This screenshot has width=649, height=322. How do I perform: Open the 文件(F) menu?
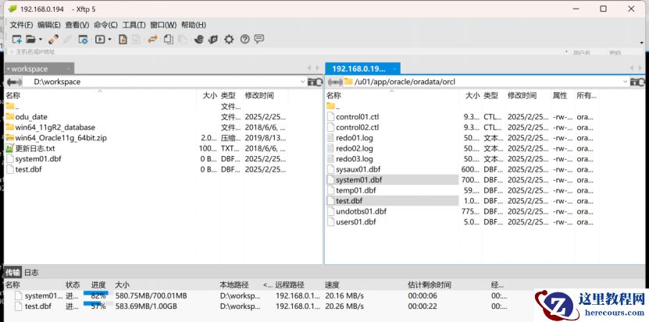click(x=21, y=25)
